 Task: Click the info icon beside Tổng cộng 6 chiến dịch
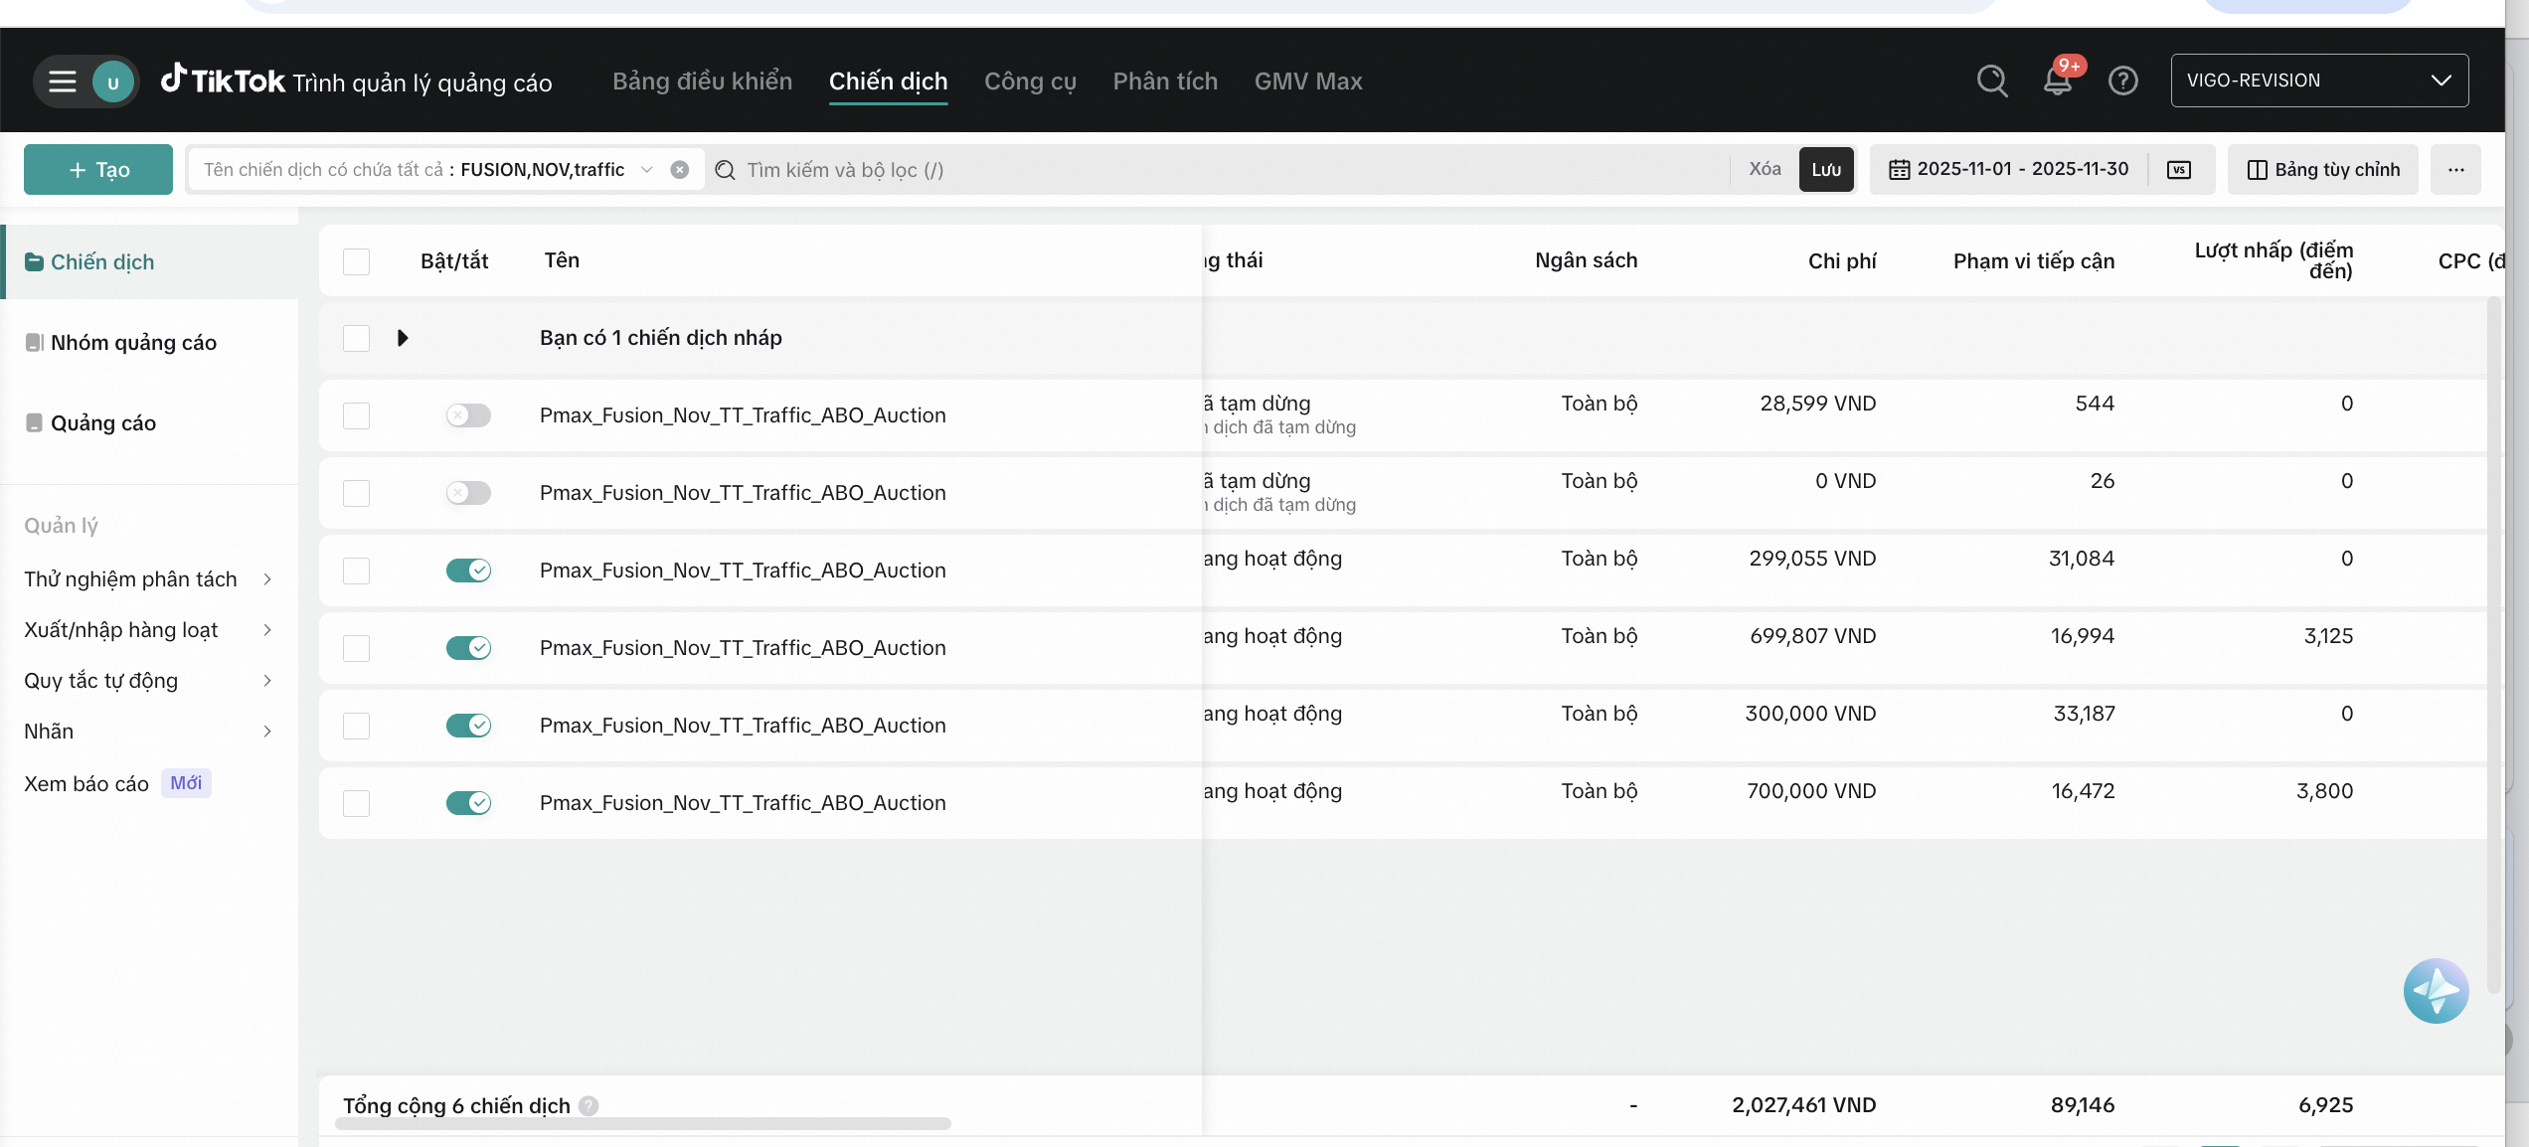coord(589,1105)
